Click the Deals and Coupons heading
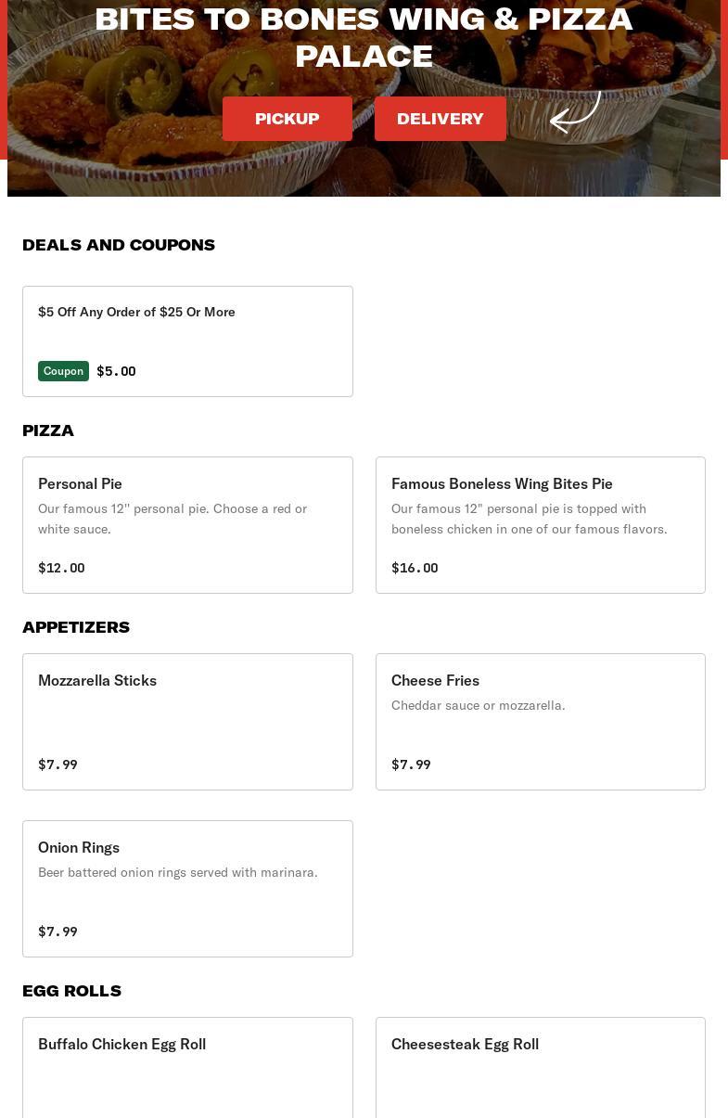This screenshot has height=1118, width=728. point(119,245)
